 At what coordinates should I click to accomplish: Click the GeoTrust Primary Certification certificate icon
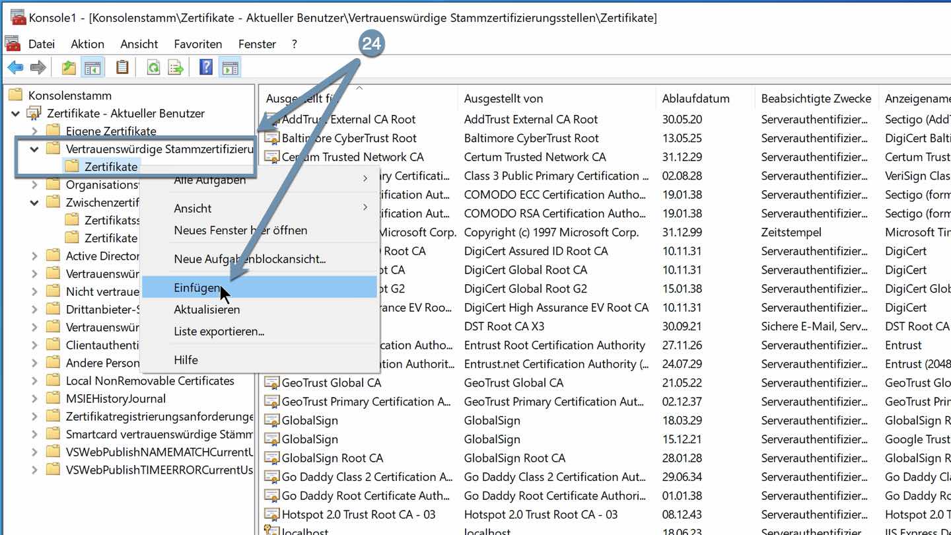point(271,402)
